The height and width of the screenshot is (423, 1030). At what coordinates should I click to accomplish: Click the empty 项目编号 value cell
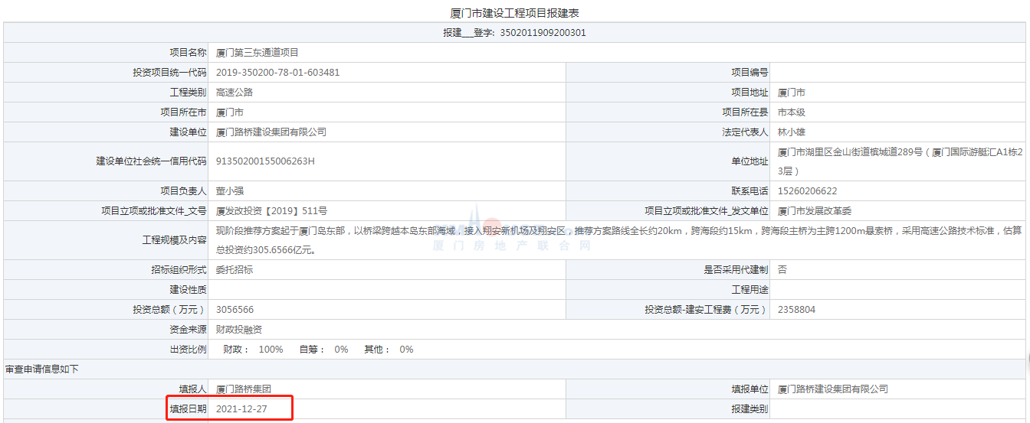click(897, 73)
